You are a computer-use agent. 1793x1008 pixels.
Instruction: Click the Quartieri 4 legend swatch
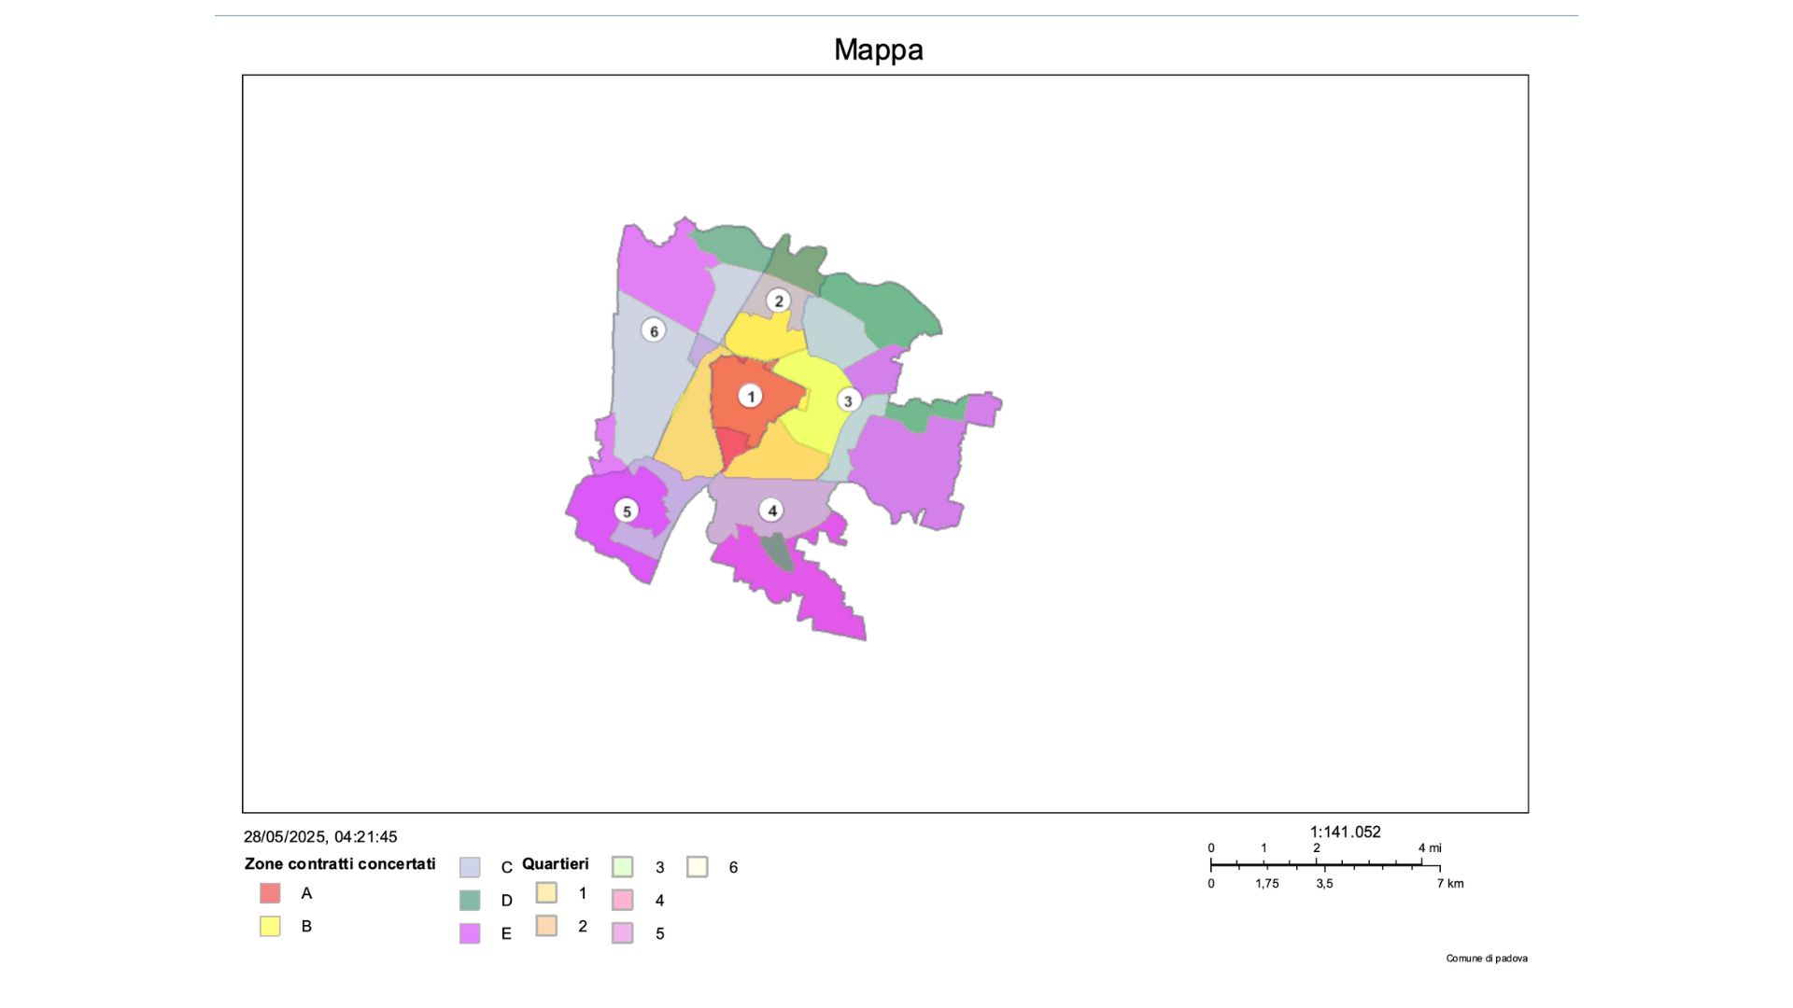coord(623,901)
